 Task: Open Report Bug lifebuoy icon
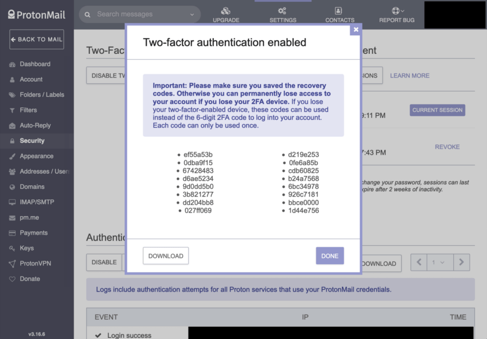pyautogui.click(x=395, y=11)
